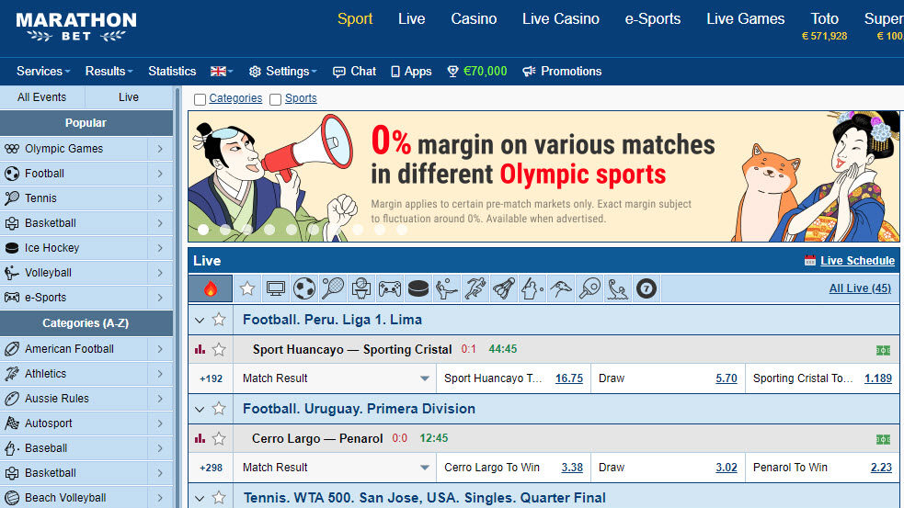
Task: Go to the Casino top navigation tab
Action: click(x=474, y=19)
